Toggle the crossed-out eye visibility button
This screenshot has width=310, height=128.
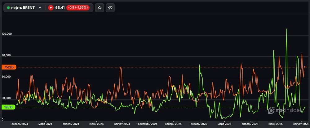coord(110,8)
